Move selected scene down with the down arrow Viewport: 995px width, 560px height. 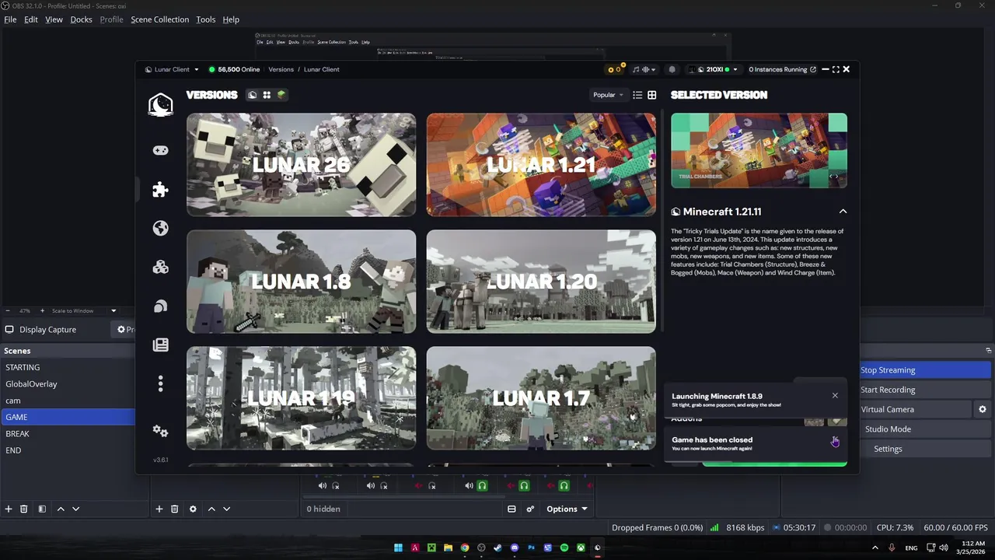click(x=75, y=509)
